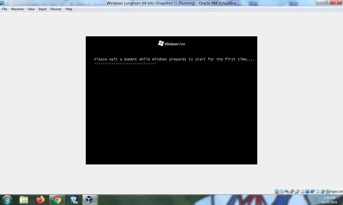Open the Input menu
The height and width of the screenshot is (205, 343).
(42, 9)
